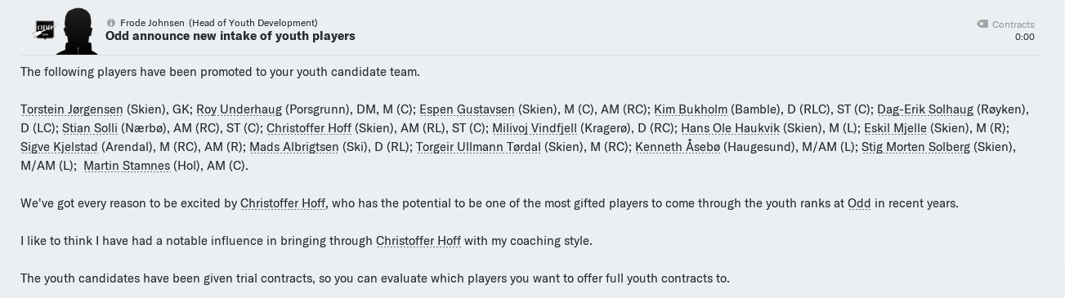View Sigve Kjelstad's player page
Viewport: 1065px width, 298px height.
pyautogui.click(x=59, y=147)
